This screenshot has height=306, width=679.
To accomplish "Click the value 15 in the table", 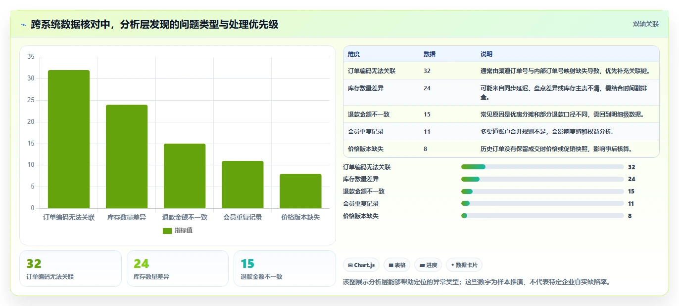I will pyautogui.click(x=427, y=115).
